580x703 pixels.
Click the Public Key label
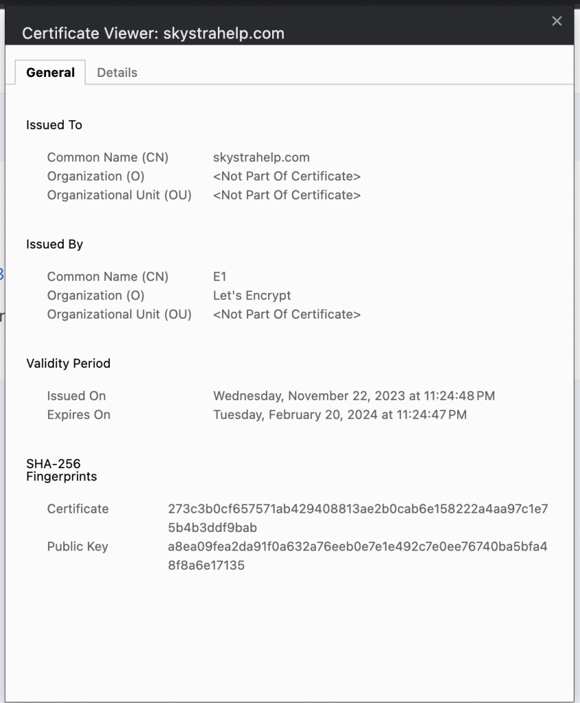pyautogui.click(x=77, y=547)
